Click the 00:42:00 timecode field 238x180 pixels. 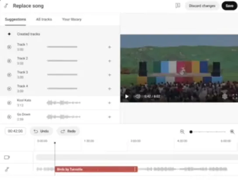pyautogui.click(x=15, y=131)
